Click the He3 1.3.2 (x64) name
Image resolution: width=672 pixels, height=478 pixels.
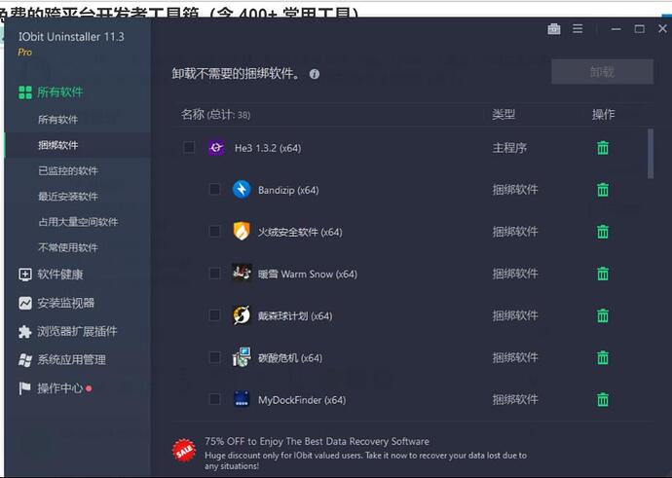268,148
